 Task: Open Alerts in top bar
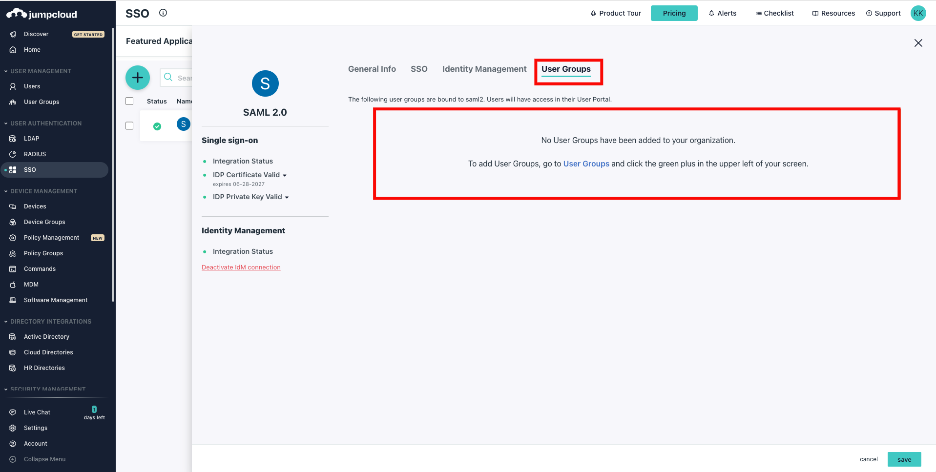[723, 13]
